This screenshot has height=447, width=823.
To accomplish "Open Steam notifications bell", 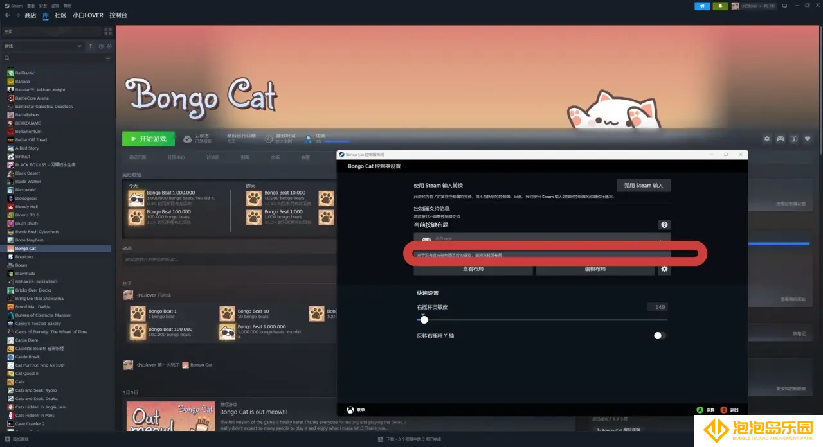I will click(720, 6).
